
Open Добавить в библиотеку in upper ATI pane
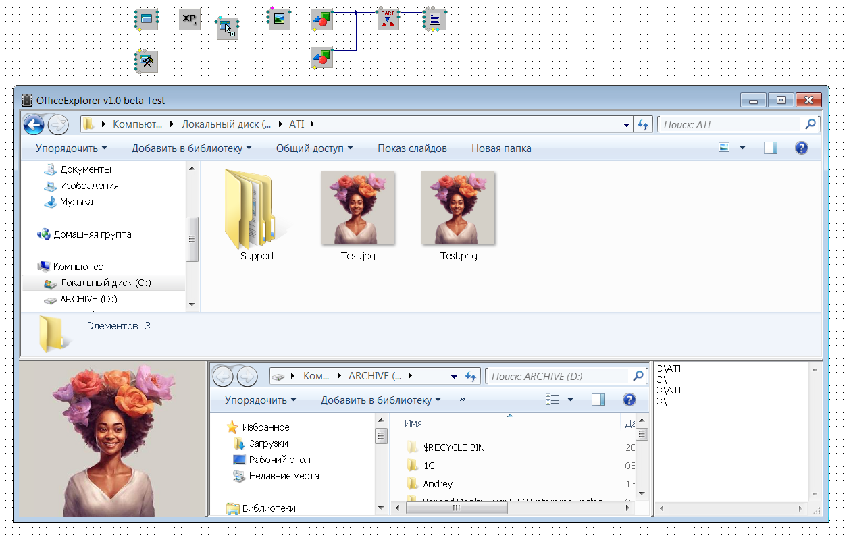click(191, 148)
